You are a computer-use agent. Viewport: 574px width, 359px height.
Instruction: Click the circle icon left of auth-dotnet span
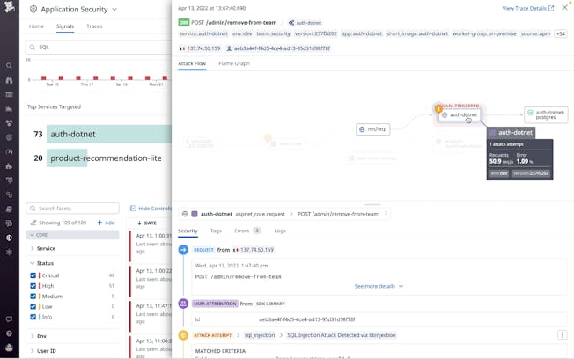[x=185, y=214]
